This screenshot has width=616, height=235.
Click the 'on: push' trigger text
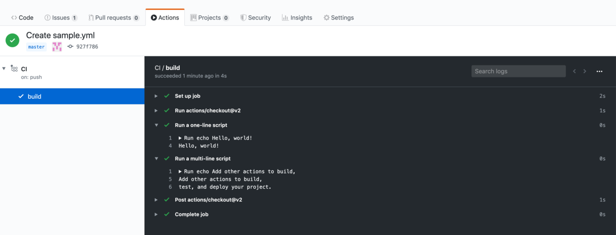tap(31, 77)
